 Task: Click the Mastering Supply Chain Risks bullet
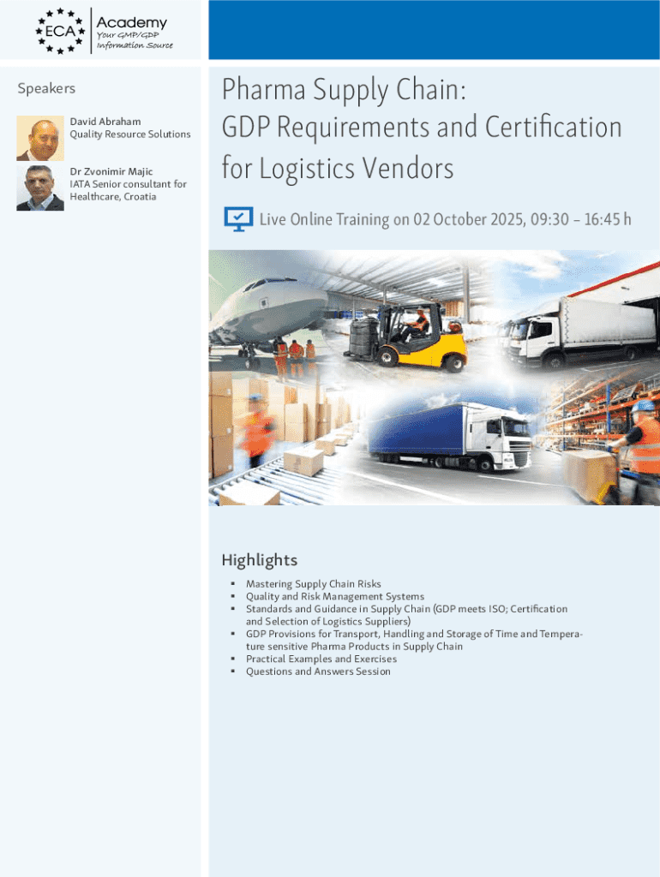coord(313,584)
